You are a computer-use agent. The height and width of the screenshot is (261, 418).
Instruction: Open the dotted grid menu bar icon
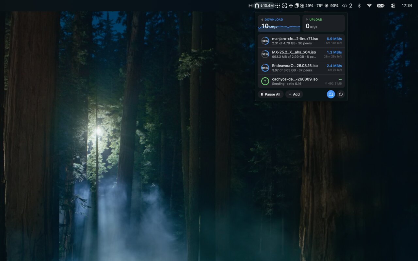(278, 6)
